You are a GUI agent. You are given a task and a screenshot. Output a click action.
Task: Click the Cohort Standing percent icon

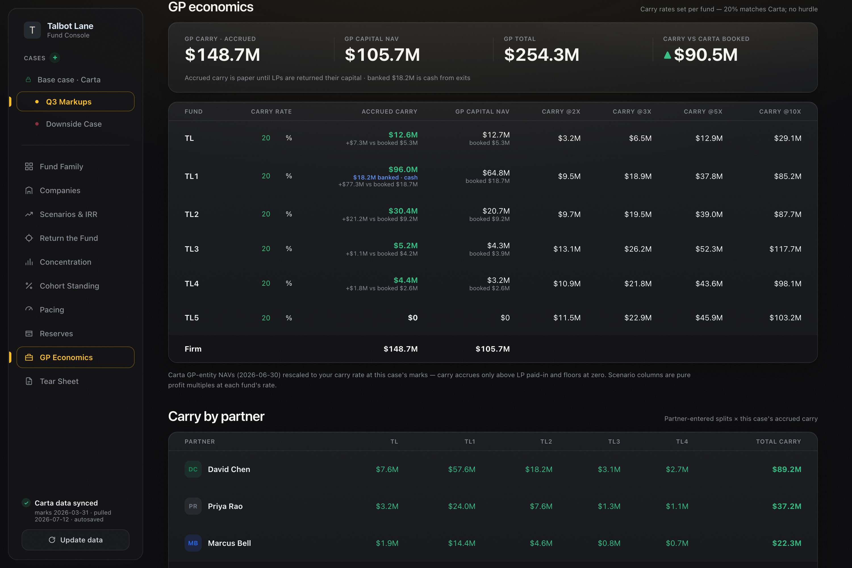(29, 286)
